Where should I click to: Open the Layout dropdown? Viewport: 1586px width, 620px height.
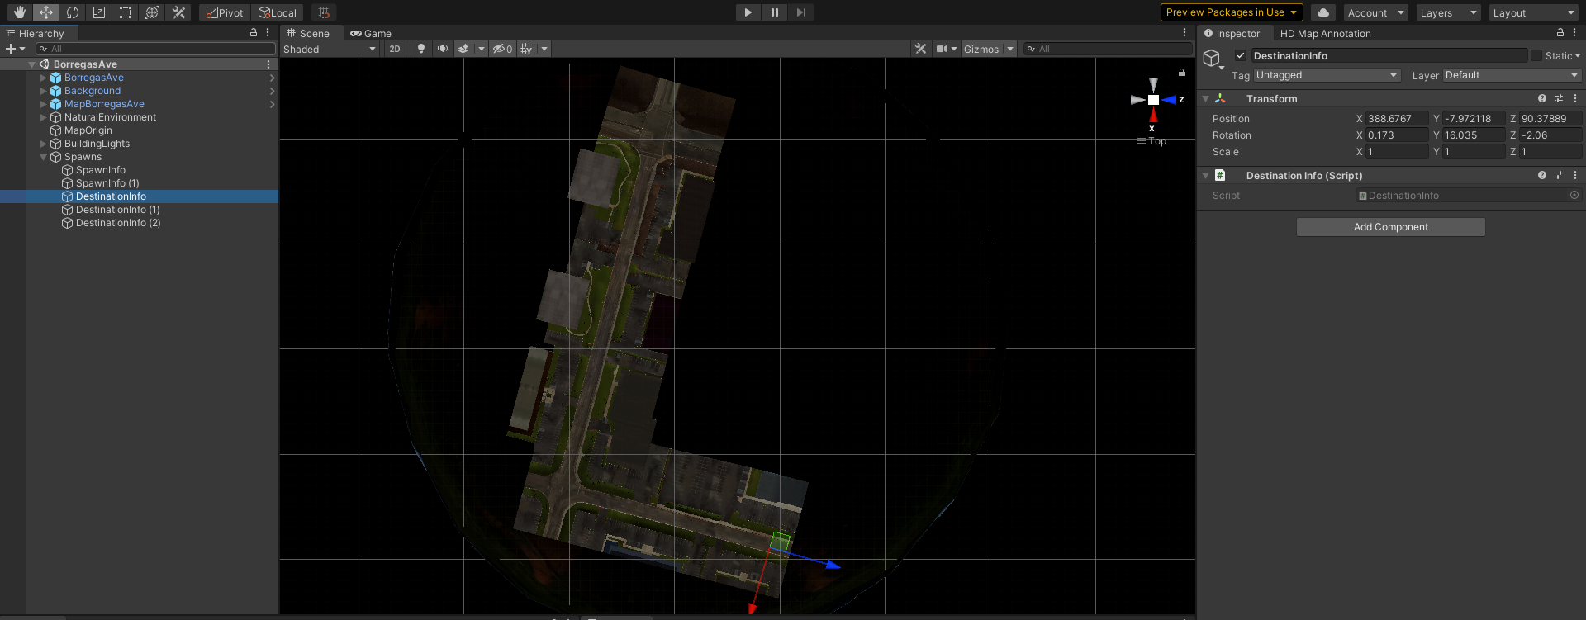pyautogui.click(x=1534, y=12)
